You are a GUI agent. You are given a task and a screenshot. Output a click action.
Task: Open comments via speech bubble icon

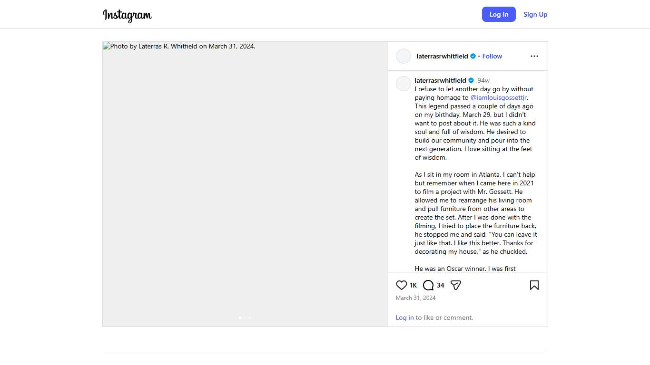(428, 285)
